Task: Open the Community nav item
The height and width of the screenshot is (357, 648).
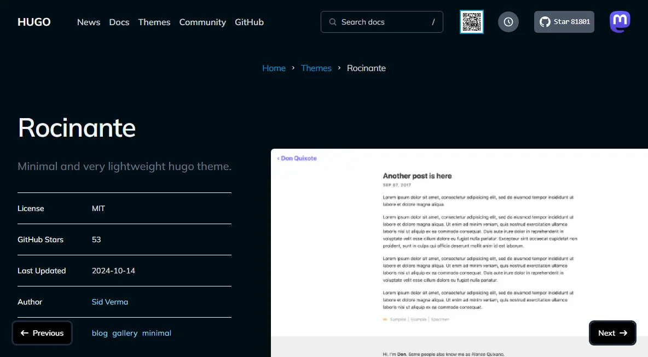Action: pyautogui.click(x=202, y=22)
